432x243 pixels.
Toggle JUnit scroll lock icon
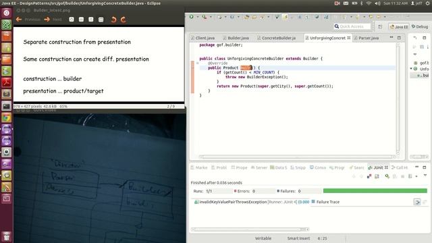[x=377, y=176]
